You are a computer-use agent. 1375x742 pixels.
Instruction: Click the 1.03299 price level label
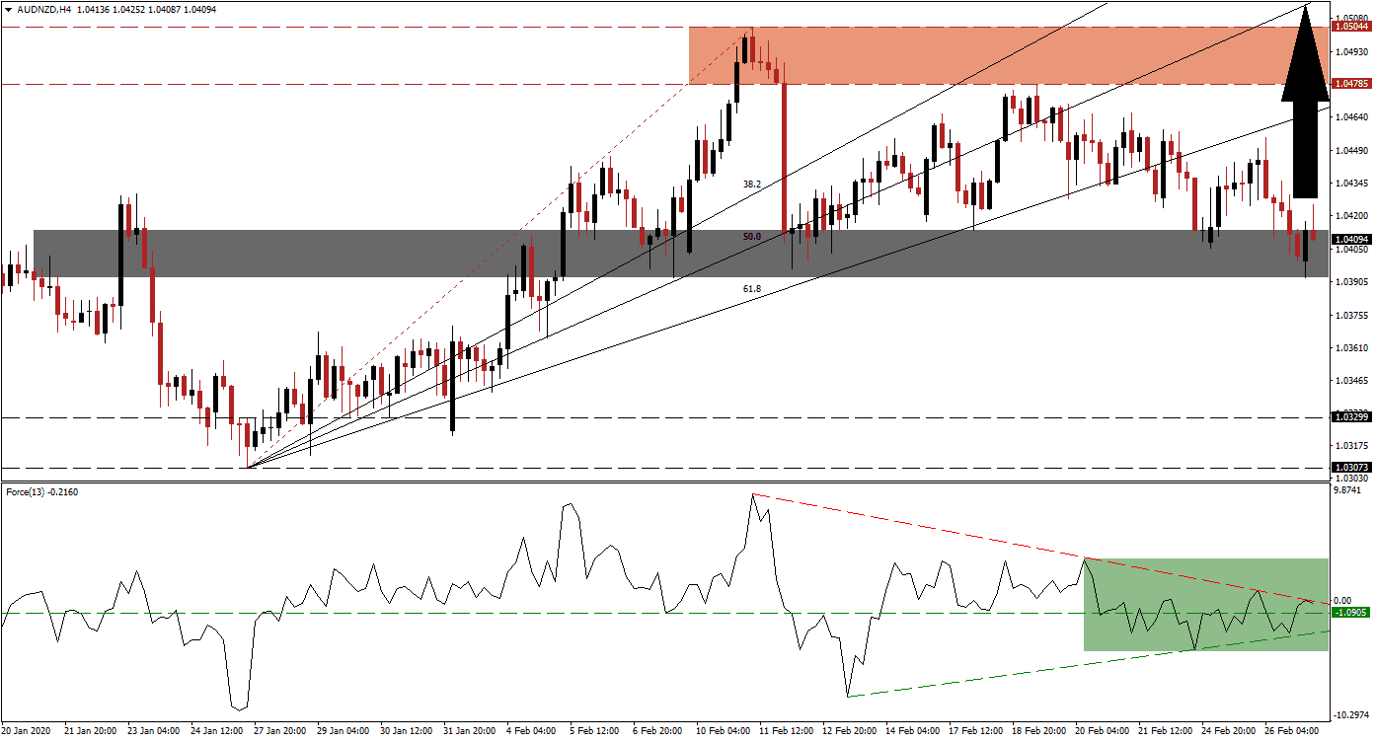click(1349, 417)
